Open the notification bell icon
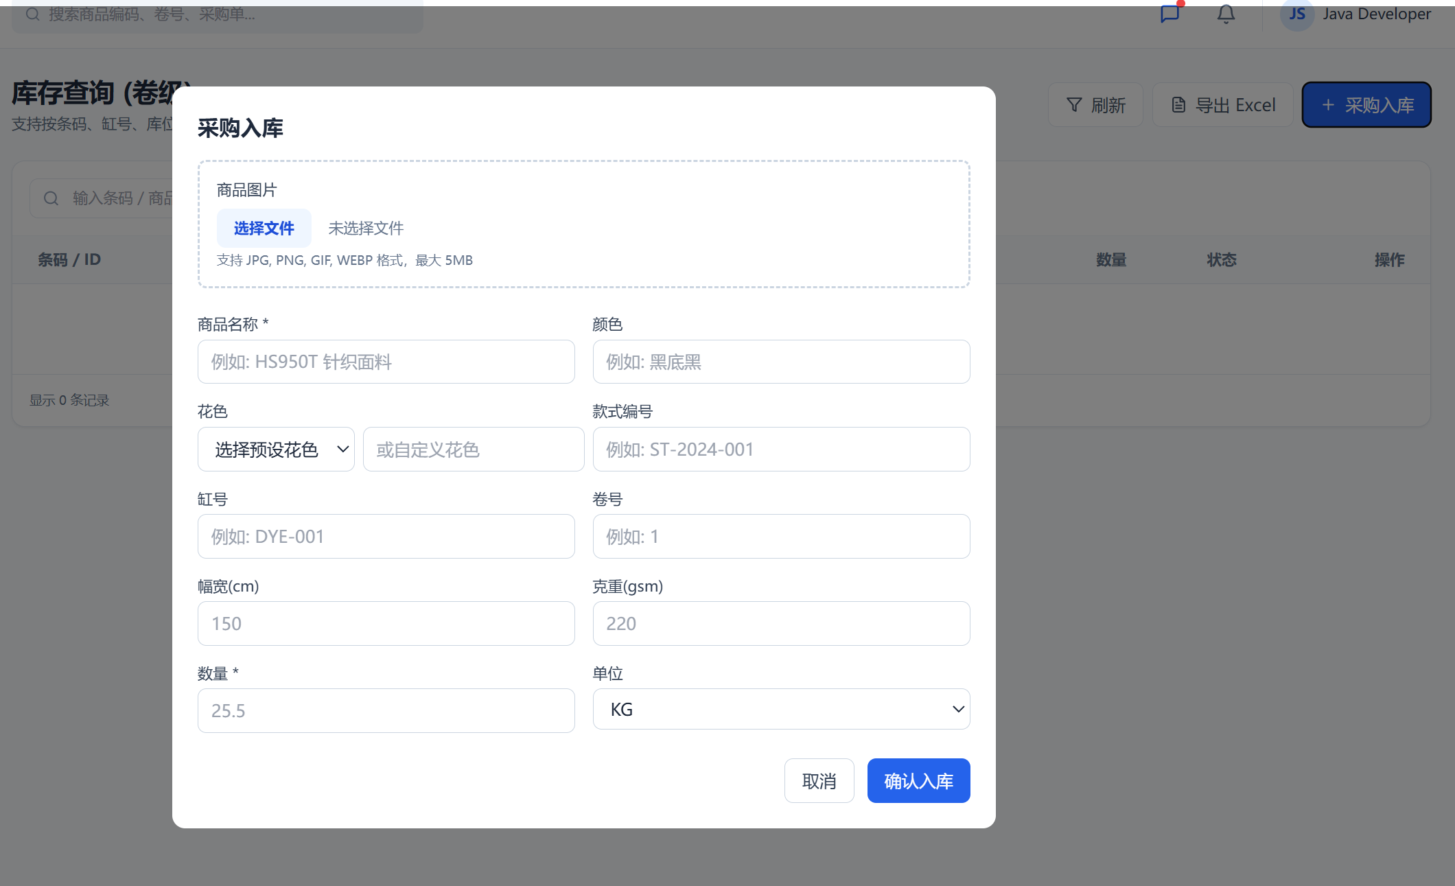 point(1225,14)
